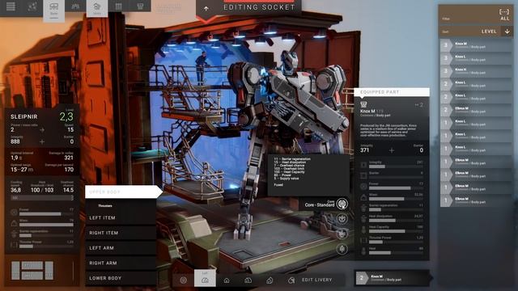Click part icon left of Edit Livery button

(x=291, y=280)
